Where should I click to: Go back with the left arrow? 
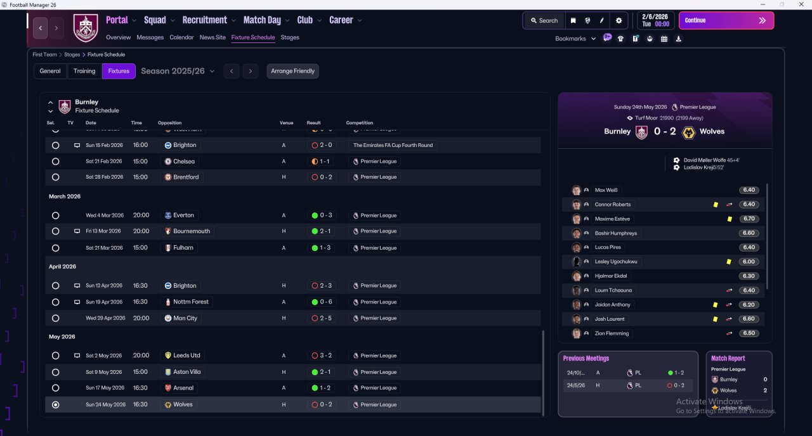coord(41,28)
